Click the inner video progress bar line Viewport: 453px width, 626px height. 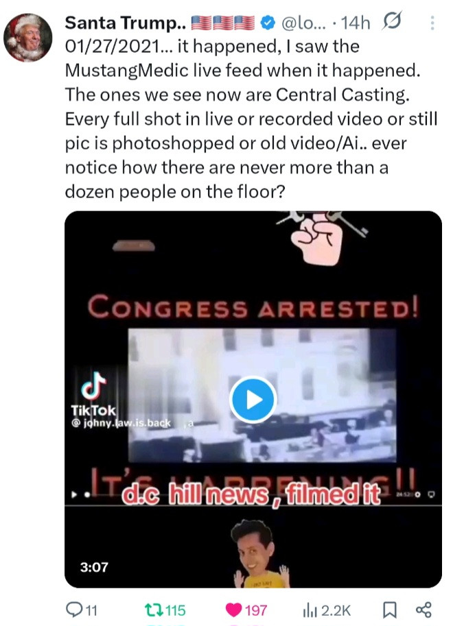point(253,506)
